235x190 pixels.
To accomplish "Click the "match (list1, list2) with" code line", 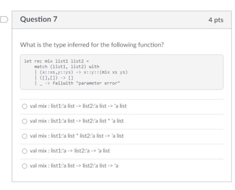I will coord(66,67).
